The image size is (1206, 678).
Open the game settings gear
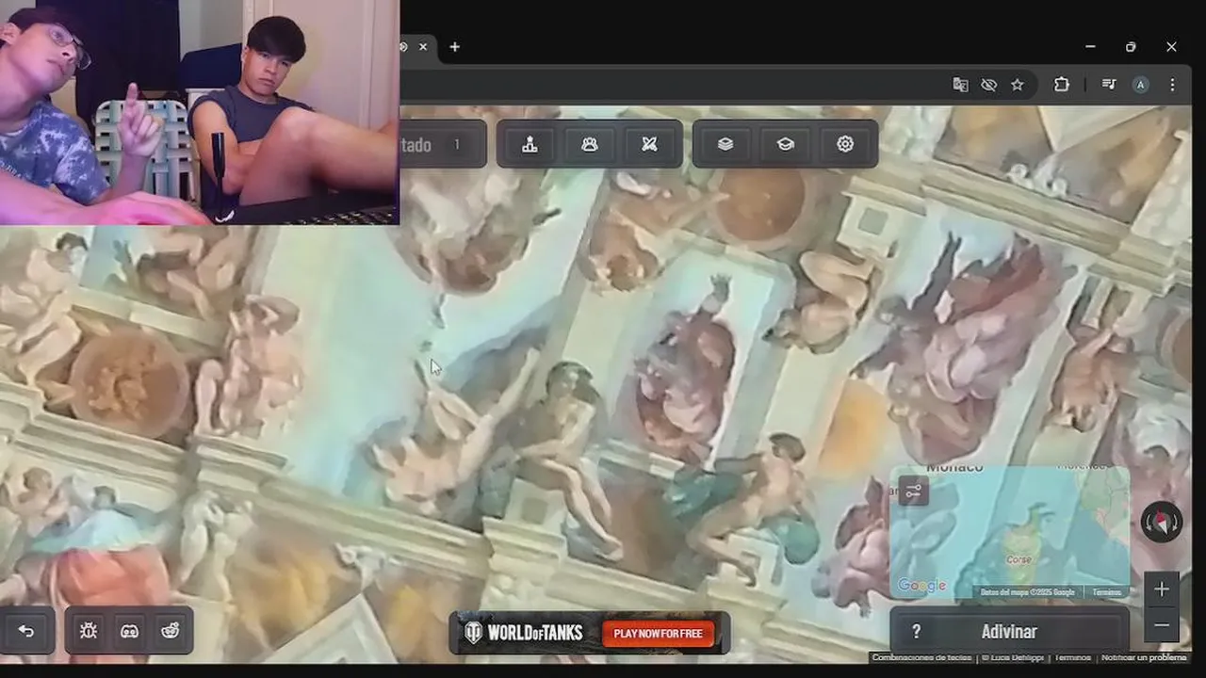coord(845,144)
